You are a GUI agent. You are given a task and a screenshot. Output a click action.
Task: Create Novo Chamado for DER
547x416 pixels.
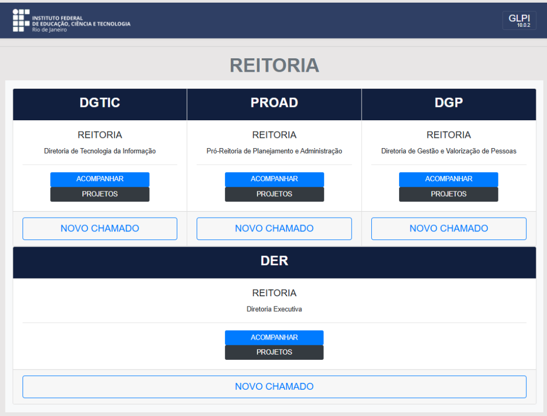pos(274,387)
